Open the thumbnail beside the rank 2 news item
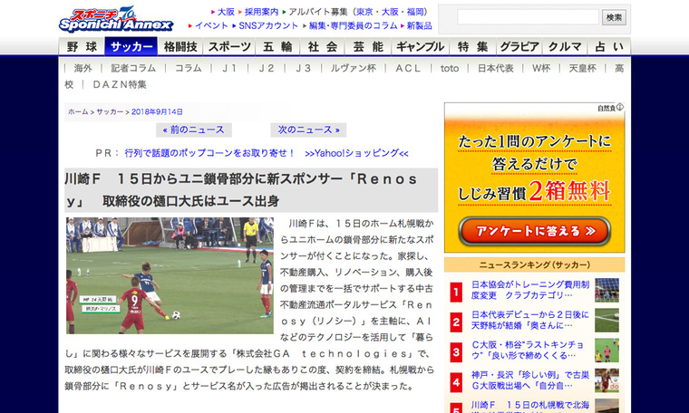Screen dimensions: 689x413 coord(607,321)
